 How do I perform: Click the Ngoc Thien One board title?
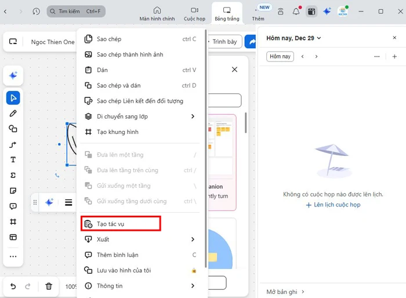pos(53,42)
